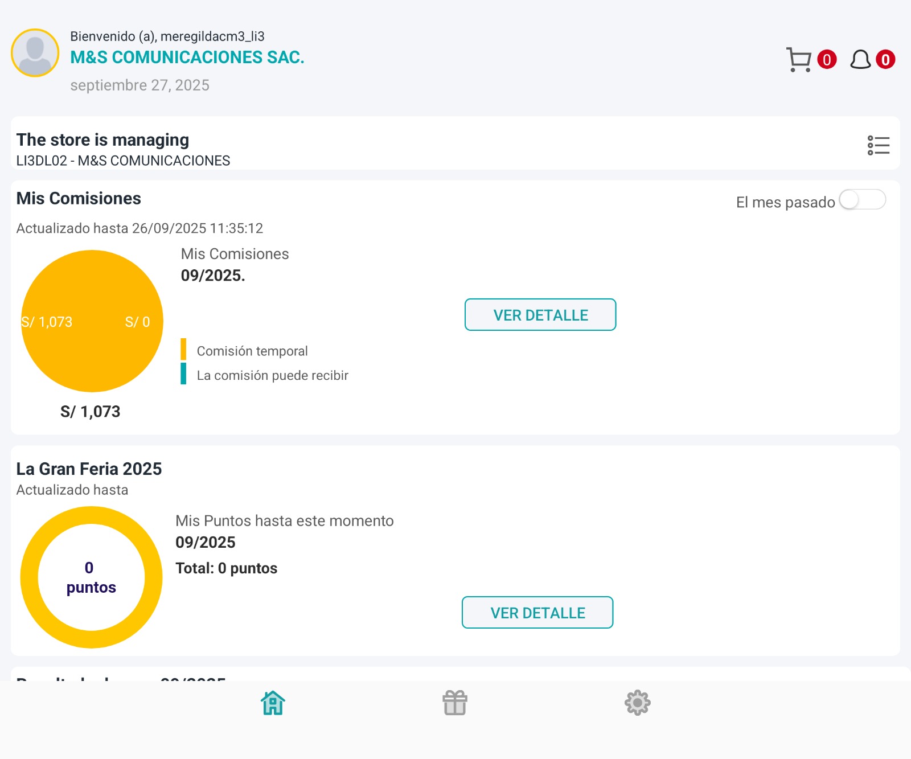Click the cart badge showing 0
The image size is (911, 759).
827,60
